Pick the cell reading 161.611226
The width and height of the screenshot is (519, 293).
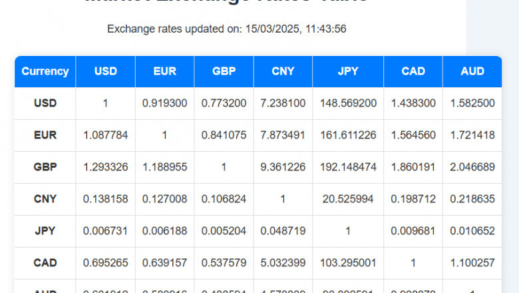tap(348, 135)
